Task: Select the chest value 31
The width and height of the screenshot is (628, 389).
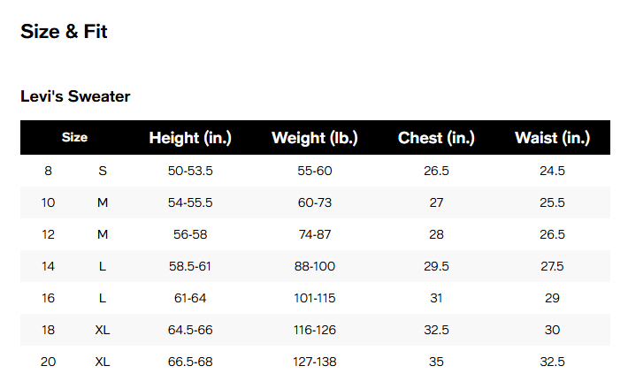Action: point(436,298)
